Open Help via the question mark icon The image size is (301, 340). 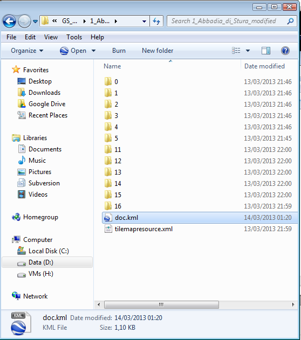[x=285, y=51]
